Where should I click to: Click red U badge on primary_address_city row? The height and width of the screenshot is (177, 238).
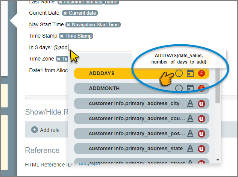click(202, 104)
